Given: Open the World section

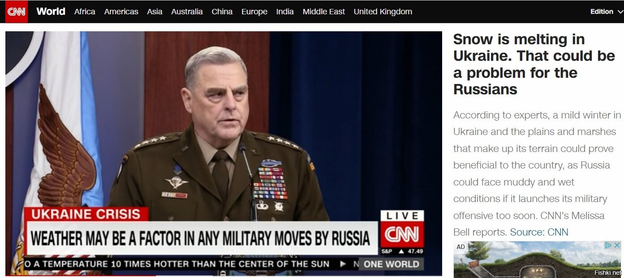Looking at the screenshot, I should coord(51,12).
